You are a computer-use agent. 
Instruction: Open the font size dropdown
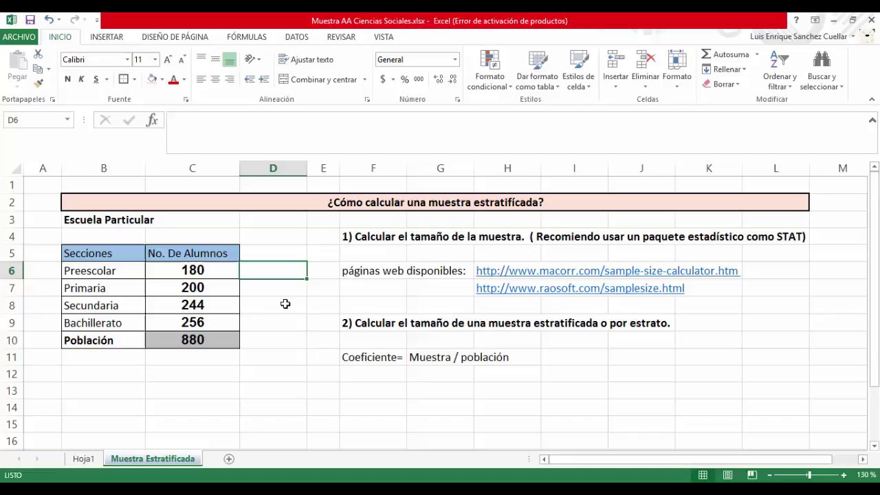[155, 60]
